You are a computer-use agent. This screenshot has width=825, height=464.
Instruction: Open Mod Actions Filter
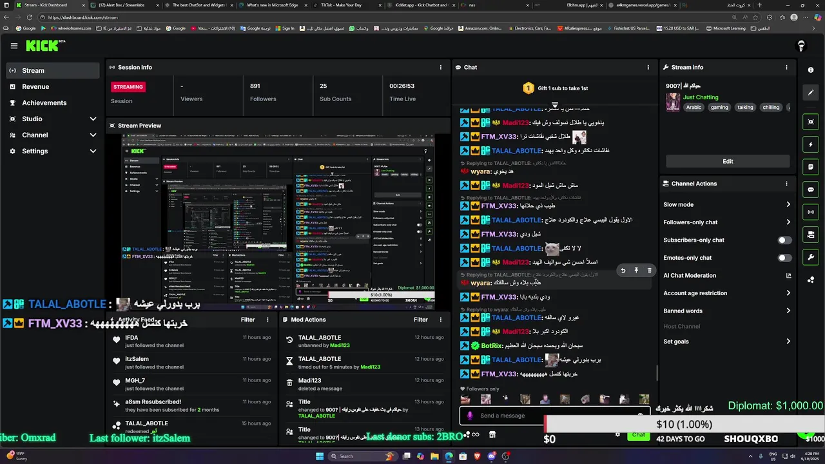pyautogui.click(x=421, y=320)
